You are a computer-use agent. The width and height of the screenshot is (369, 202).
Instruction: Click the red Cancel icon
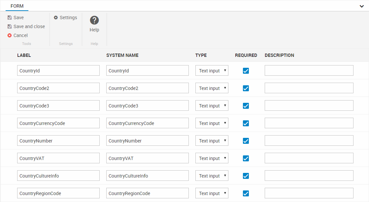10,36
